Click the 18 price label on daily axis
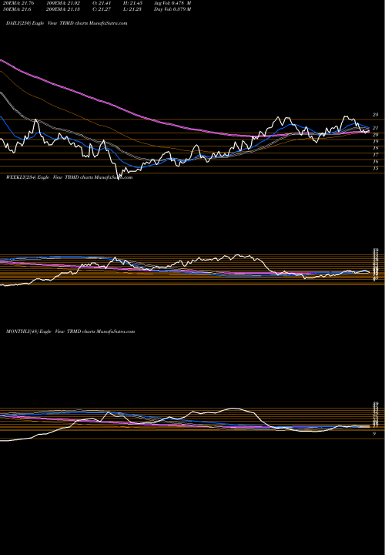This screenshot has width=385, height=555. [x=376, y=148]
